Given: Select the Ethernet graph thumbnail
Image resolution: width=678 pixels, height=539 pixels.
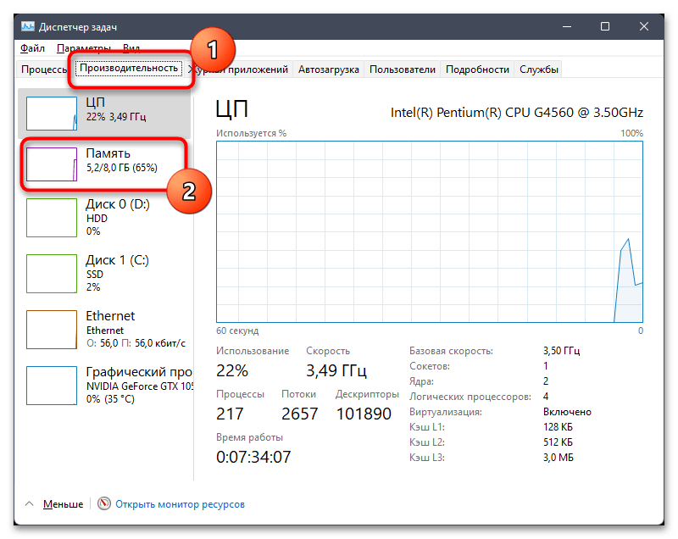Looking at the screenshot, I should (x=52, y=330).
